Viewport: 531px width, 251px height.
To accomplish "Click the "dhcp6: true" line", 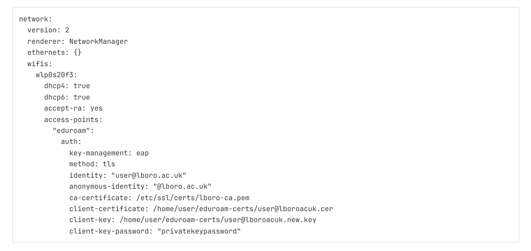I will (x=67, y=97).
